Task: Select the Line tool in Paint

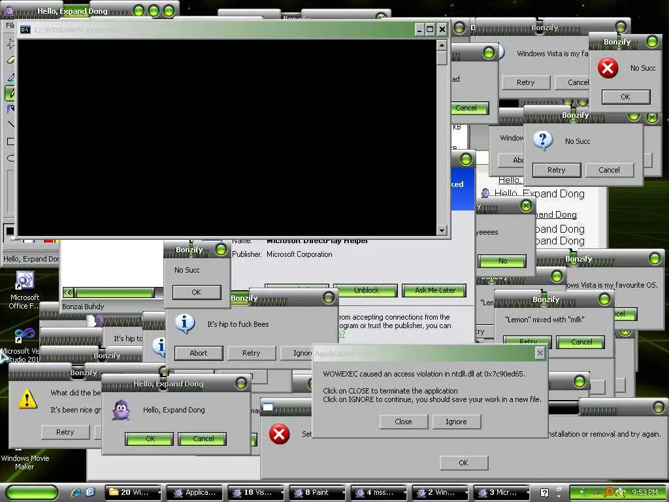Action: click(x=10, y=124)
